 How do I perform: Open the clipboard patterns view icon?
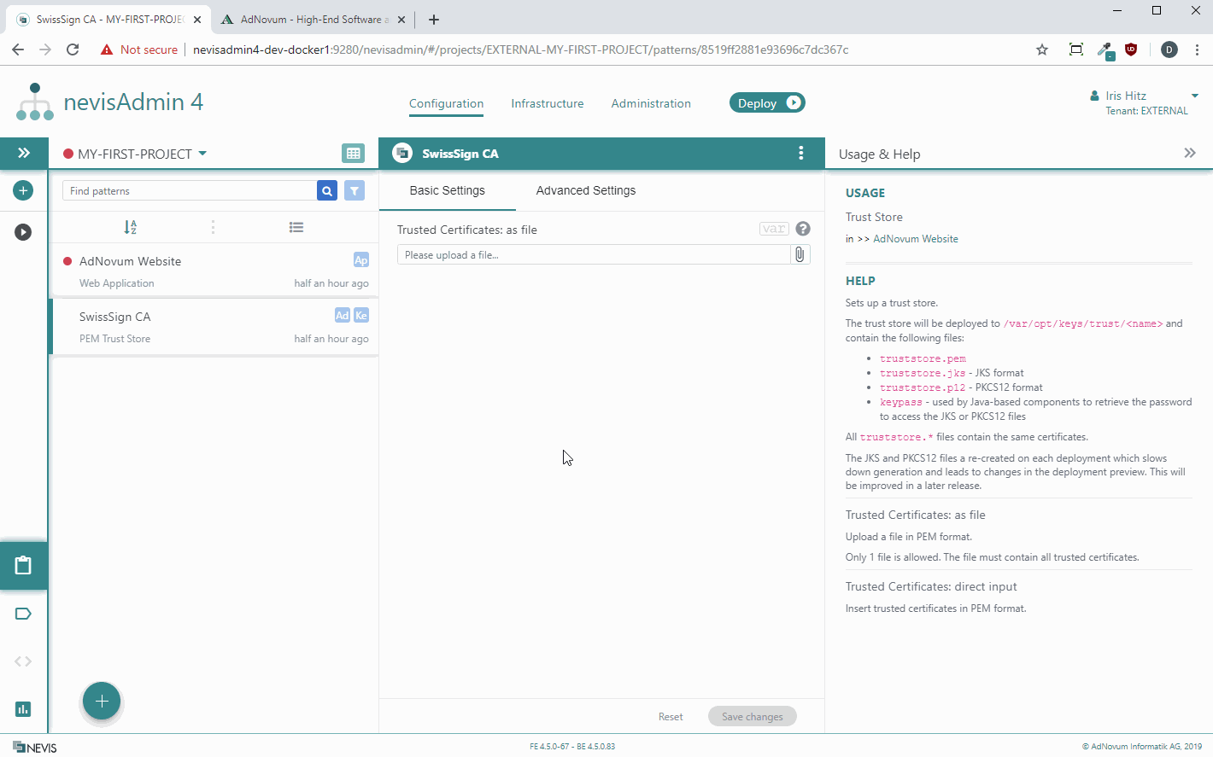[23, 565]
